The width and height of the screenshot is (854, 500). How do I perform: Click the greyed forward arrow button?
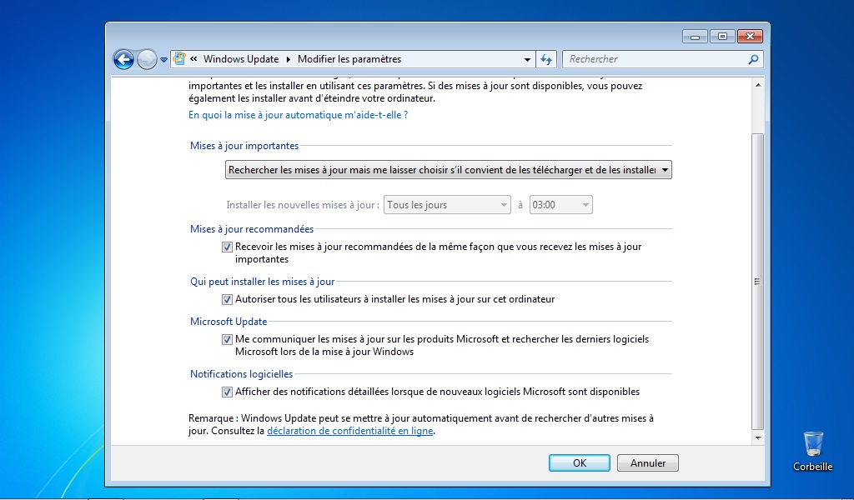point(147,59)
